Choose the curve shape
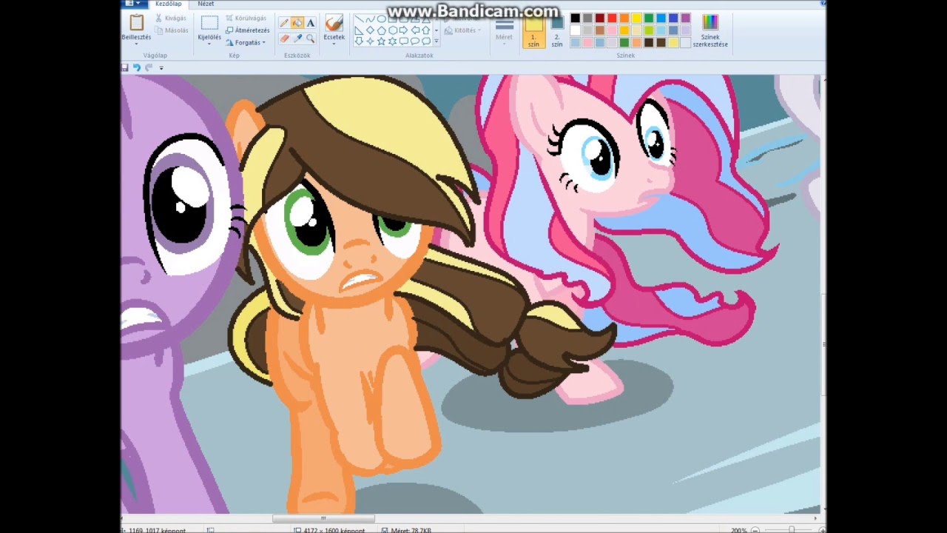 click(371, 19)
